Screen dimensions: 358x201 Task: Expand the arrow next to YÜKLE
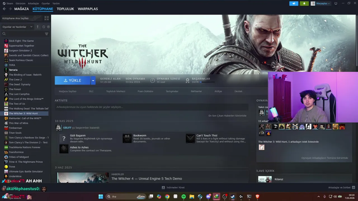(93, 80)
